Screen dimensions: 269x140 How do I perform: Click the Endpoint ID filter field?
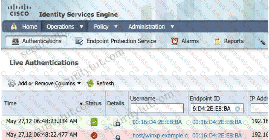point(212,108)
